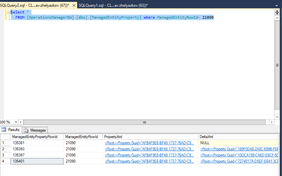Viewport: 282px width, 176px height.
Task: Open DeltaXml link in row 2
Action: (239, 149)
